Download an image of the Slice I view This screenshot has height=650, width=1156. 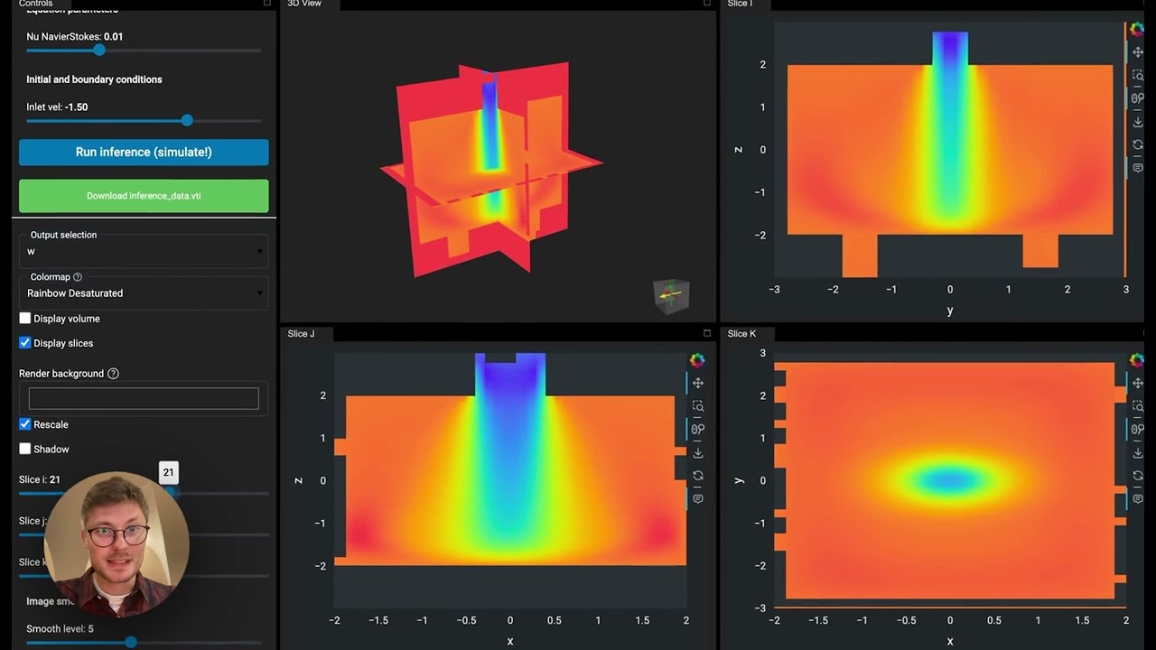(1137, 121)
